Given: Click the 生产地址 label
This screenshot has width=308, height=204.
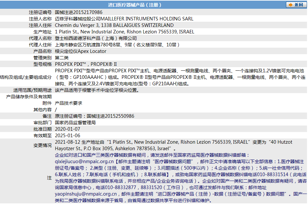Looking at the screenshot, I should (43, 32).
